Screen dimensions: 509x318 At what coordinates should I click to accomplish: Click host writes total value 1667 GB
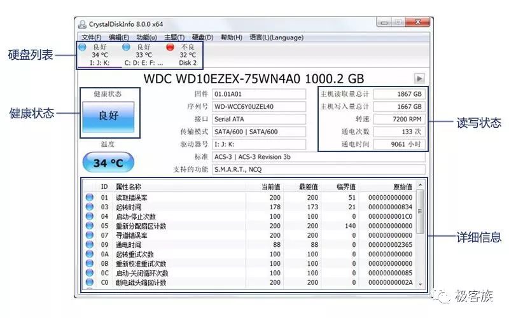click(x=399, y=106)
